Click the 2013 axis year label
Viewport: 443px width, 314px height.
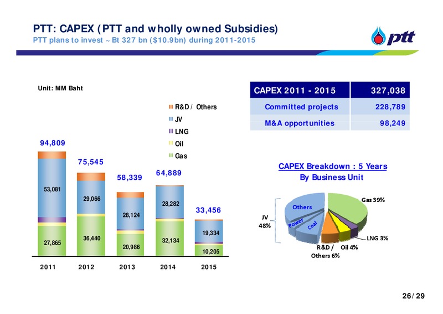click(127, 267)
